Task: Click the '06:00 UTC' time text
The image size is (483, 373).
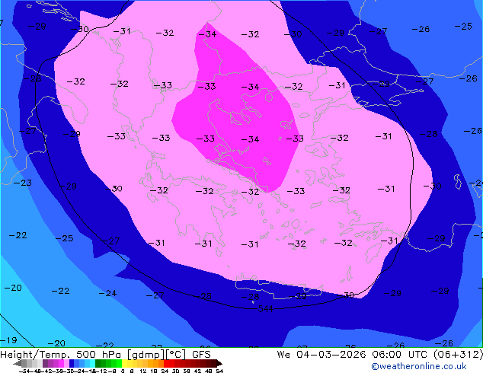Action: pos(401,355)
